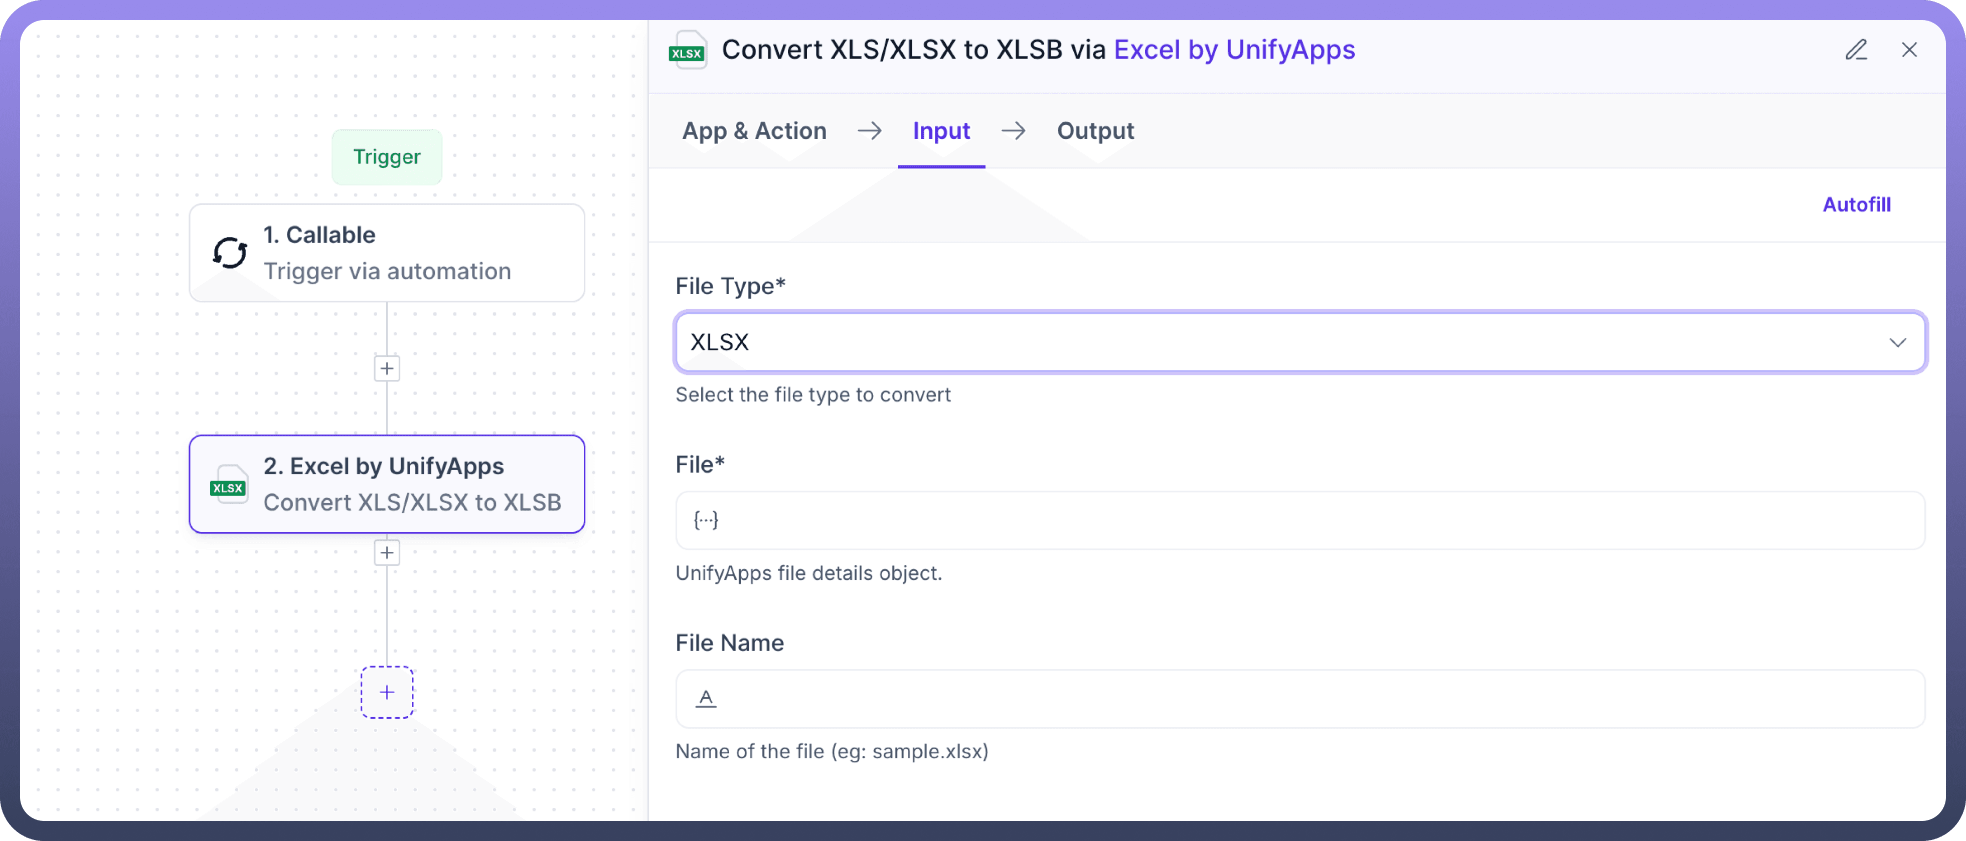
Task: Switch to App & Action tab
Action: click(x=754, y=131)
